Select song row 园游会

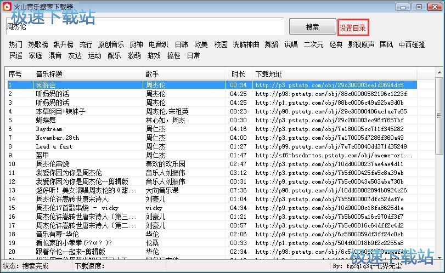[212, 85]
